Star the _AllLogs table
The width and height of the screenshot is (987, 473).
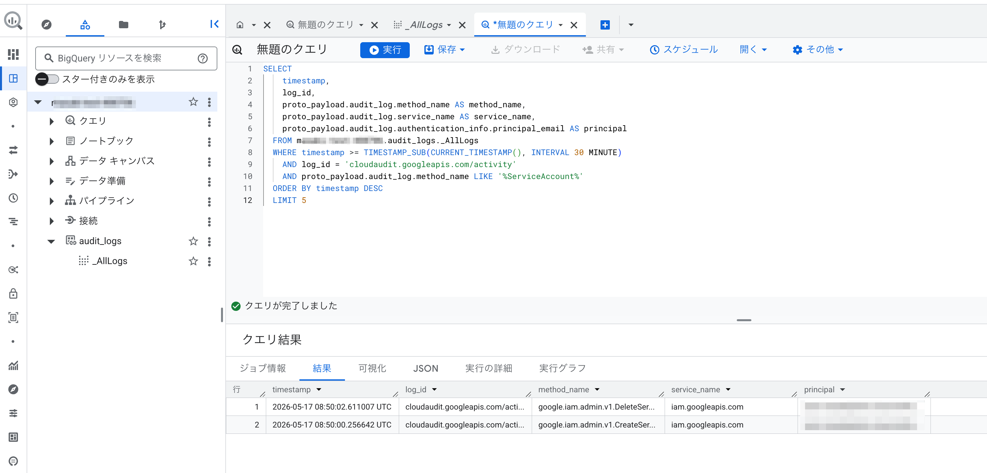click(193, 261)
